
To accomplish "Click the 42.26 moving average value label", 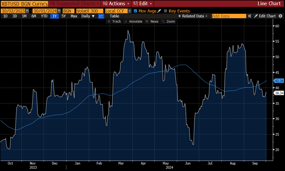I will coord(279,81).
